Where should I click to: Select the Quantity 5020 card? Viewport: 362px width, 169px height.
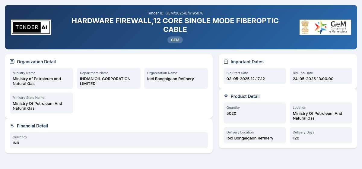(x=255, y=113)
